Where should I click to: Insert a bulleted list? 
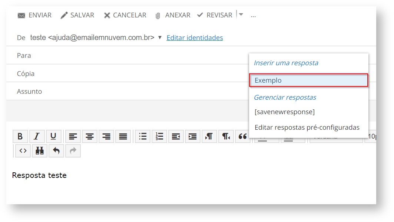coord(143,136)
